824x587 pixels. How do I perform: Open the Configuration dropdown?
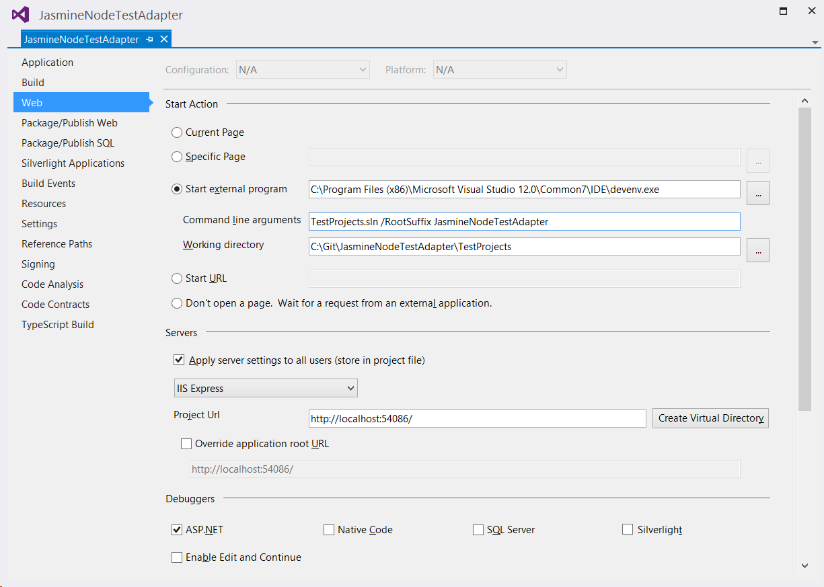[x=363, y=69]
